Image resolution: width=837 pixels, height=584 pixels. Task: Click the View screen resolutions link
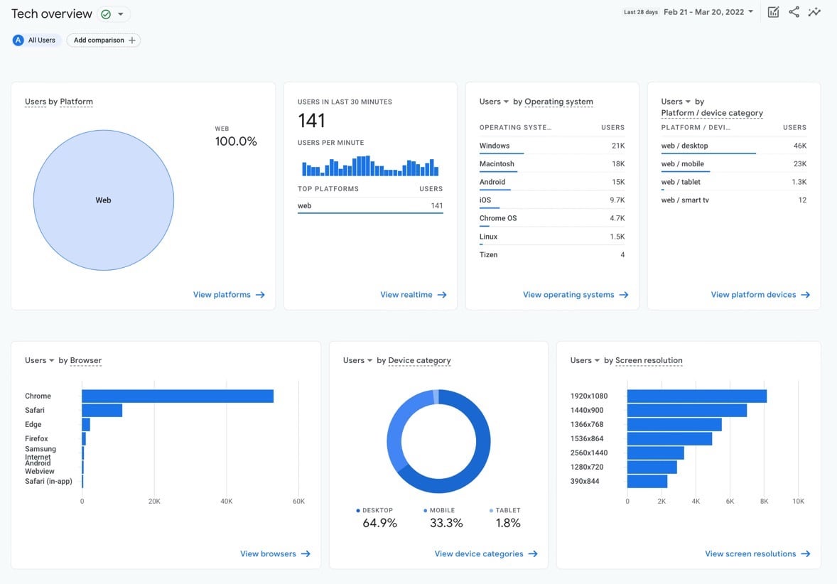(750, 554)
